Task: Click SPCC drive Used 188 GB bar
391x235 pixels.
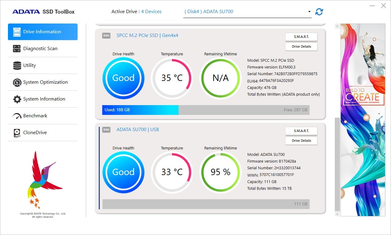Action: click(x=140, y=110)
